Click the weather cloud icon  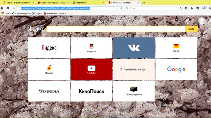(x=101, y=21)
